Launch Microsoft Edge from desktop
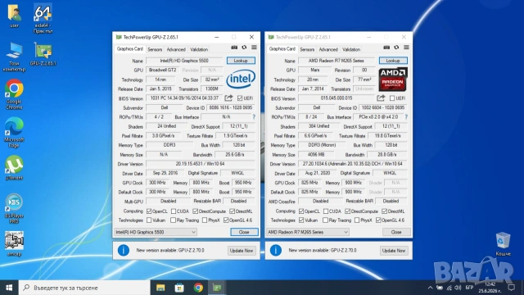 14,132
